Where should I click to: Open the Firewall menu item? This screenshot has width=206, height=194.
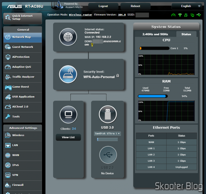pos(23,185)
